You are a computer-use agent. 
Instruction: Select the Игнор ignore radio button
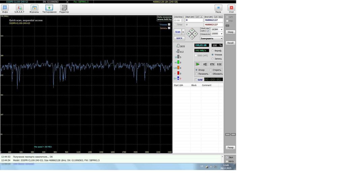196,70
